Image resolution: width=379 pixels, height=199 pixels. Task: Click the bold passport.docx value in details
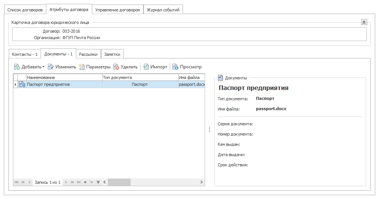[x=271, y=109]
